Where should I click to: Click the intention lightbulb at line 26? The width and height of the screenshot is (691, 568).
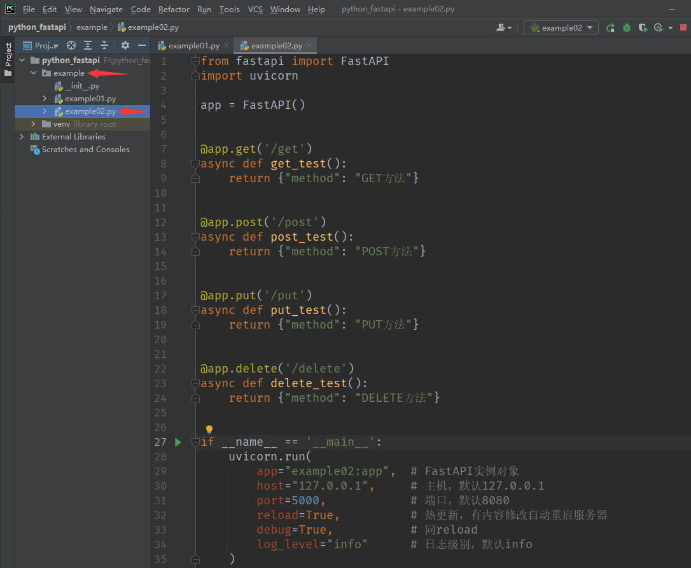209,430
